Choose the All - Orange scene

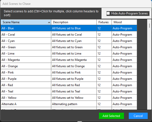click(25, 66)
